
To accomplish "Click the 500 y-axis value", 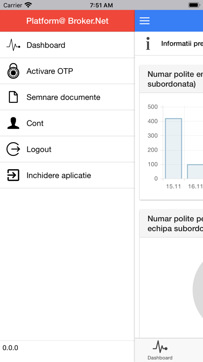I will (152, 107).
